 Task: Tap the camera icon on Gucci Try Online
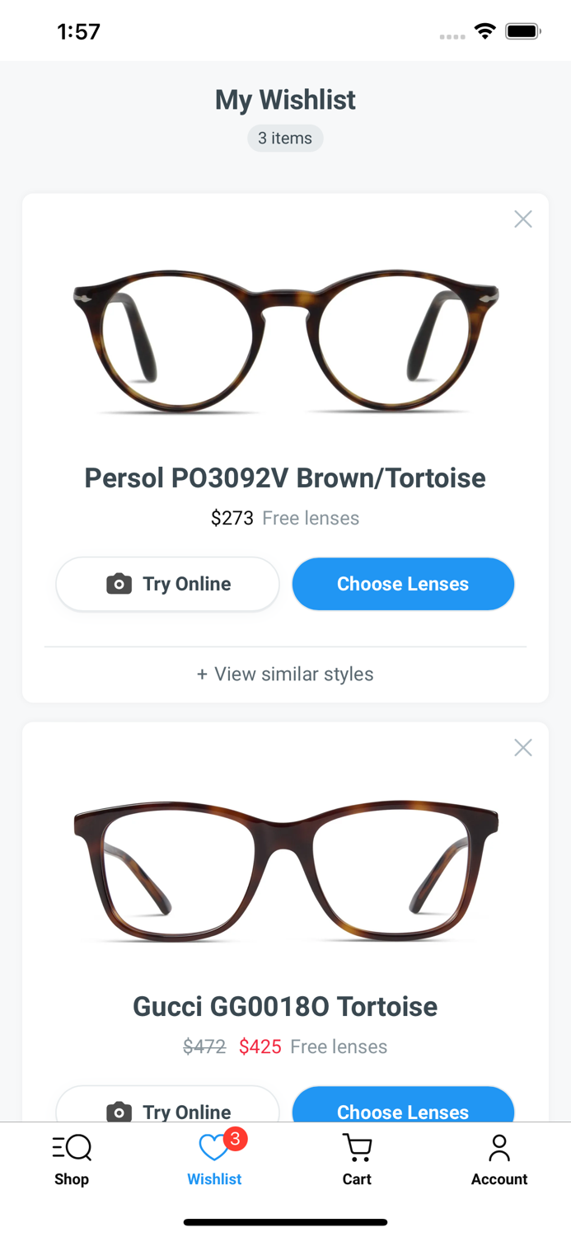[x=119, y=1112]
